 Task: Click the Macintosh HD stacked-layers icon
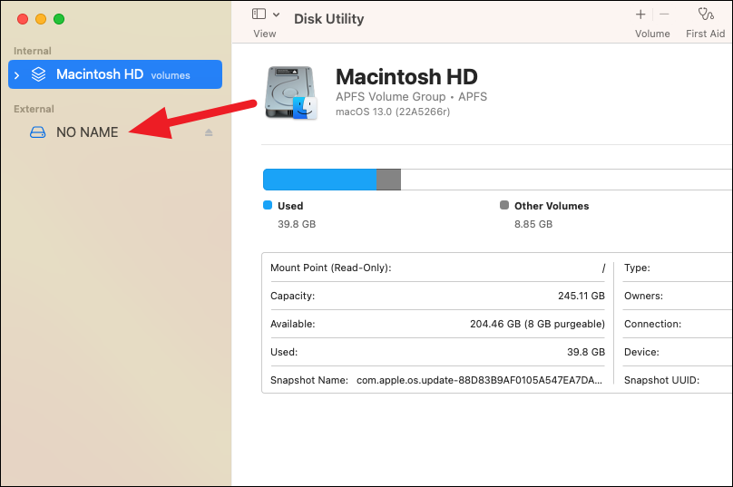pos(38,74)
